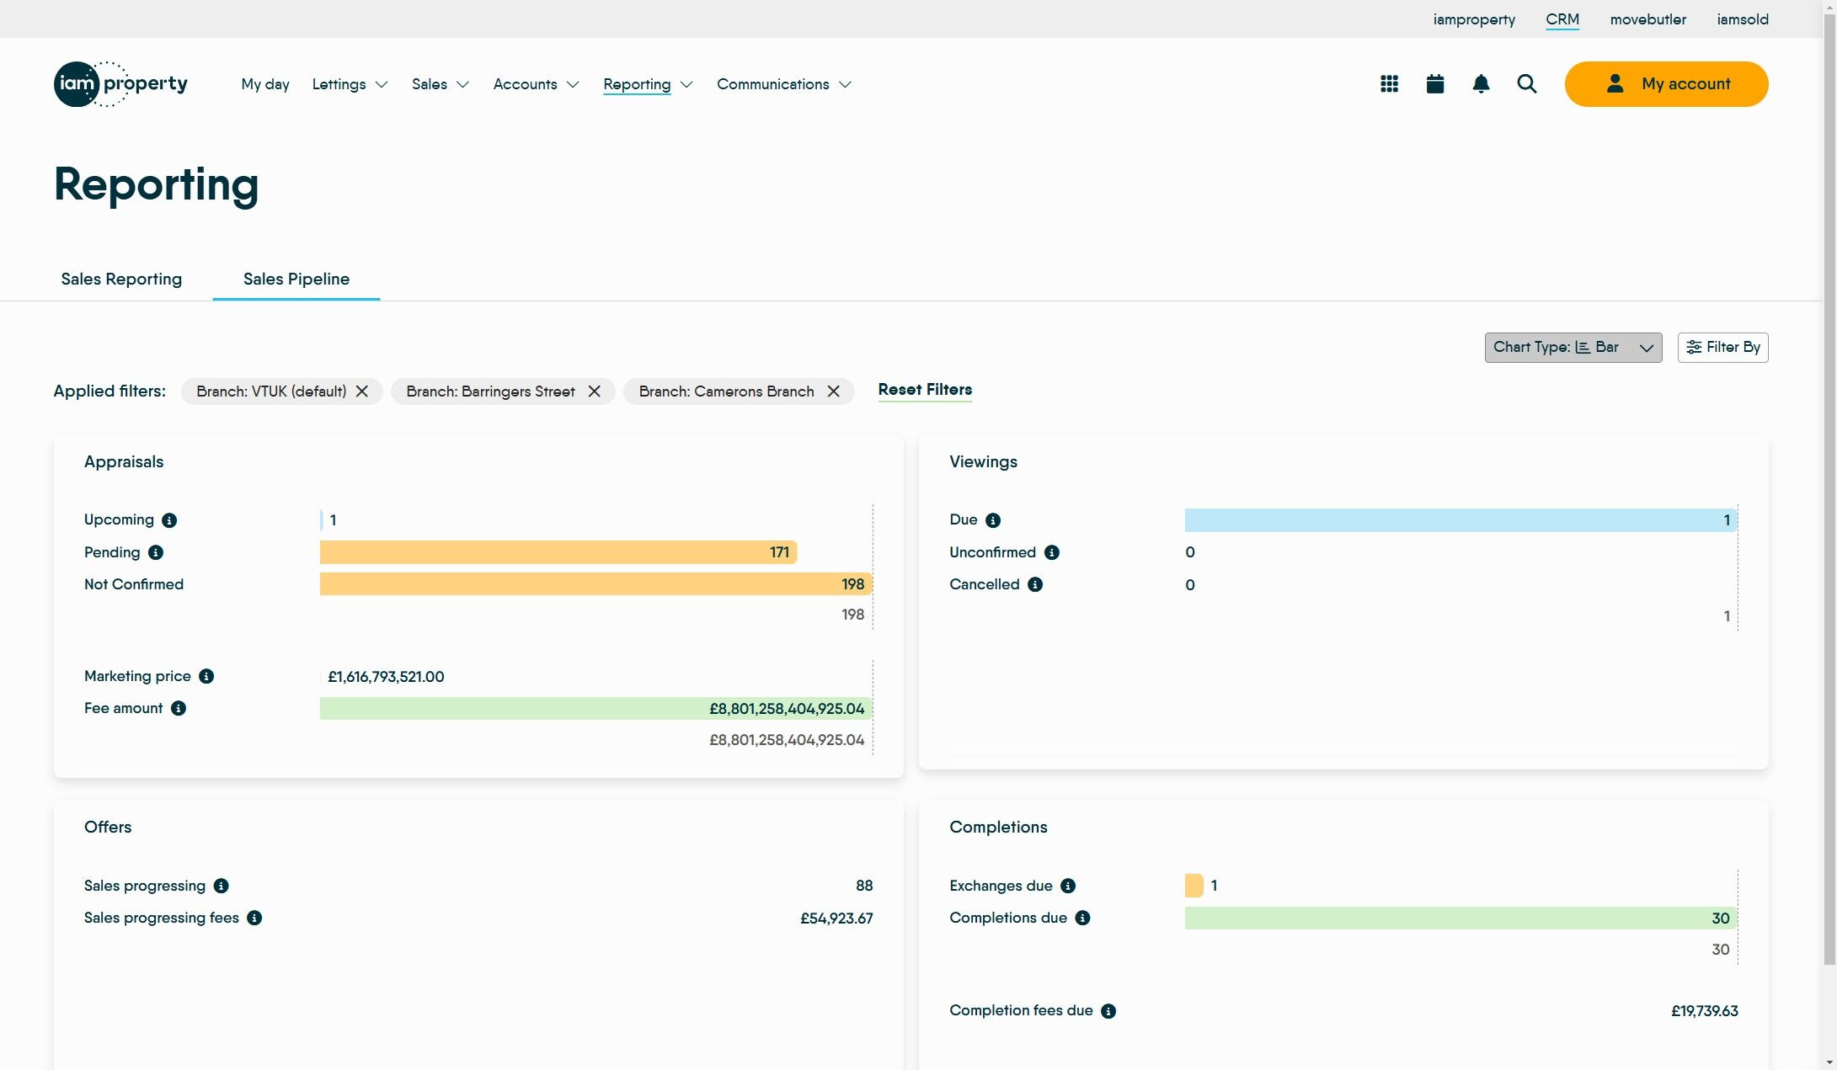
Task: Click info icon next to Upcoming
Action: [x=169, y=520]
